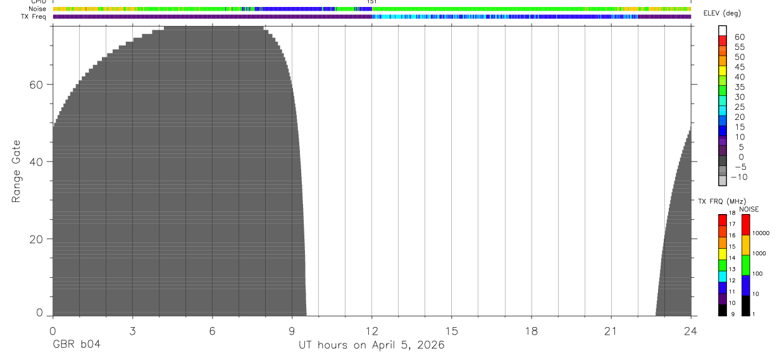Click TX FRQ legend value '18'
This screenshot has width=777, height=358.
click(731, 213)
